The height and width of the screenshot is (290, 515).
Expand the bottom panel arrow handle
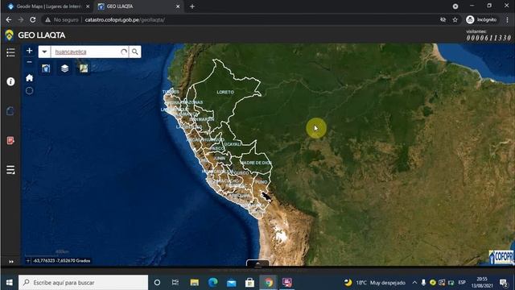[257, 263]
